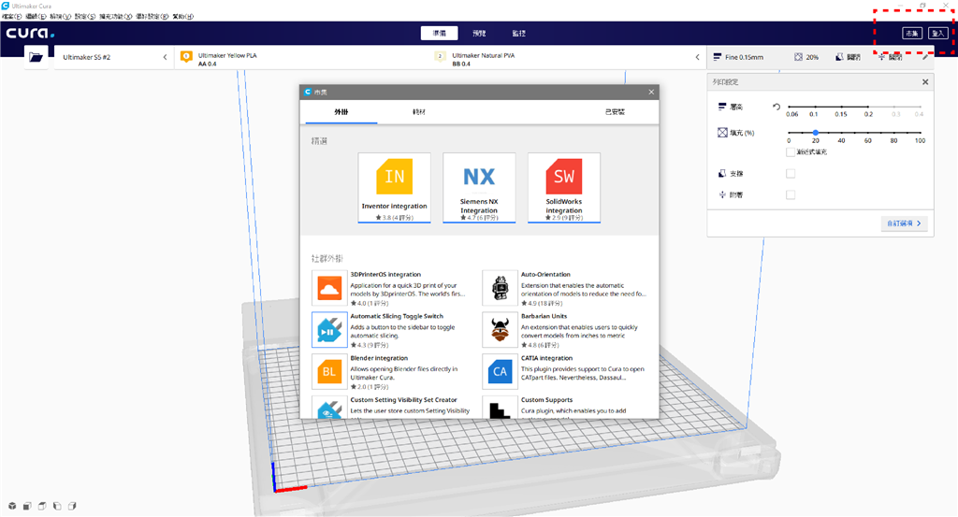Image resolution: width=958 pixels, height=517 pixels.
Task: Select the Siemens NX Integration plugin
Action: click(x=479, y=188)
